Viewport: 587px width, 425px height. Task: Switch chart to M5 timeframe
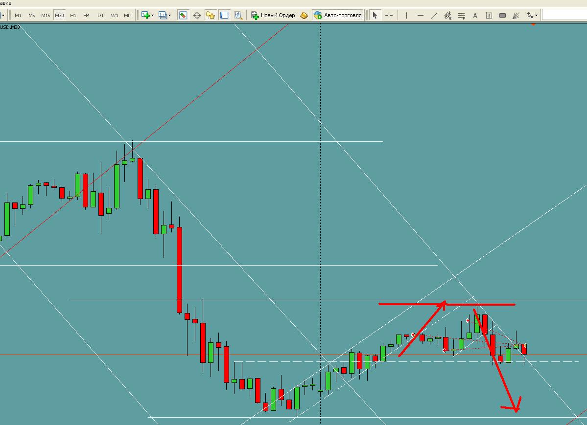[31, 15]
